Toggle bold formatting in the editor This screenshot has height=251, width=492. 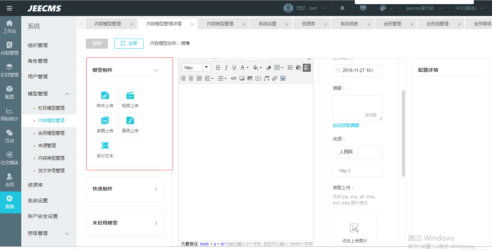click(218, 68)
